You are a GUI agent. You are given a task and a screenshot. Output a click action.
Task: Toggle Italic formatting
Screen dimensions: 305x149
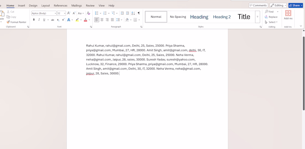(x=39, y=20)
